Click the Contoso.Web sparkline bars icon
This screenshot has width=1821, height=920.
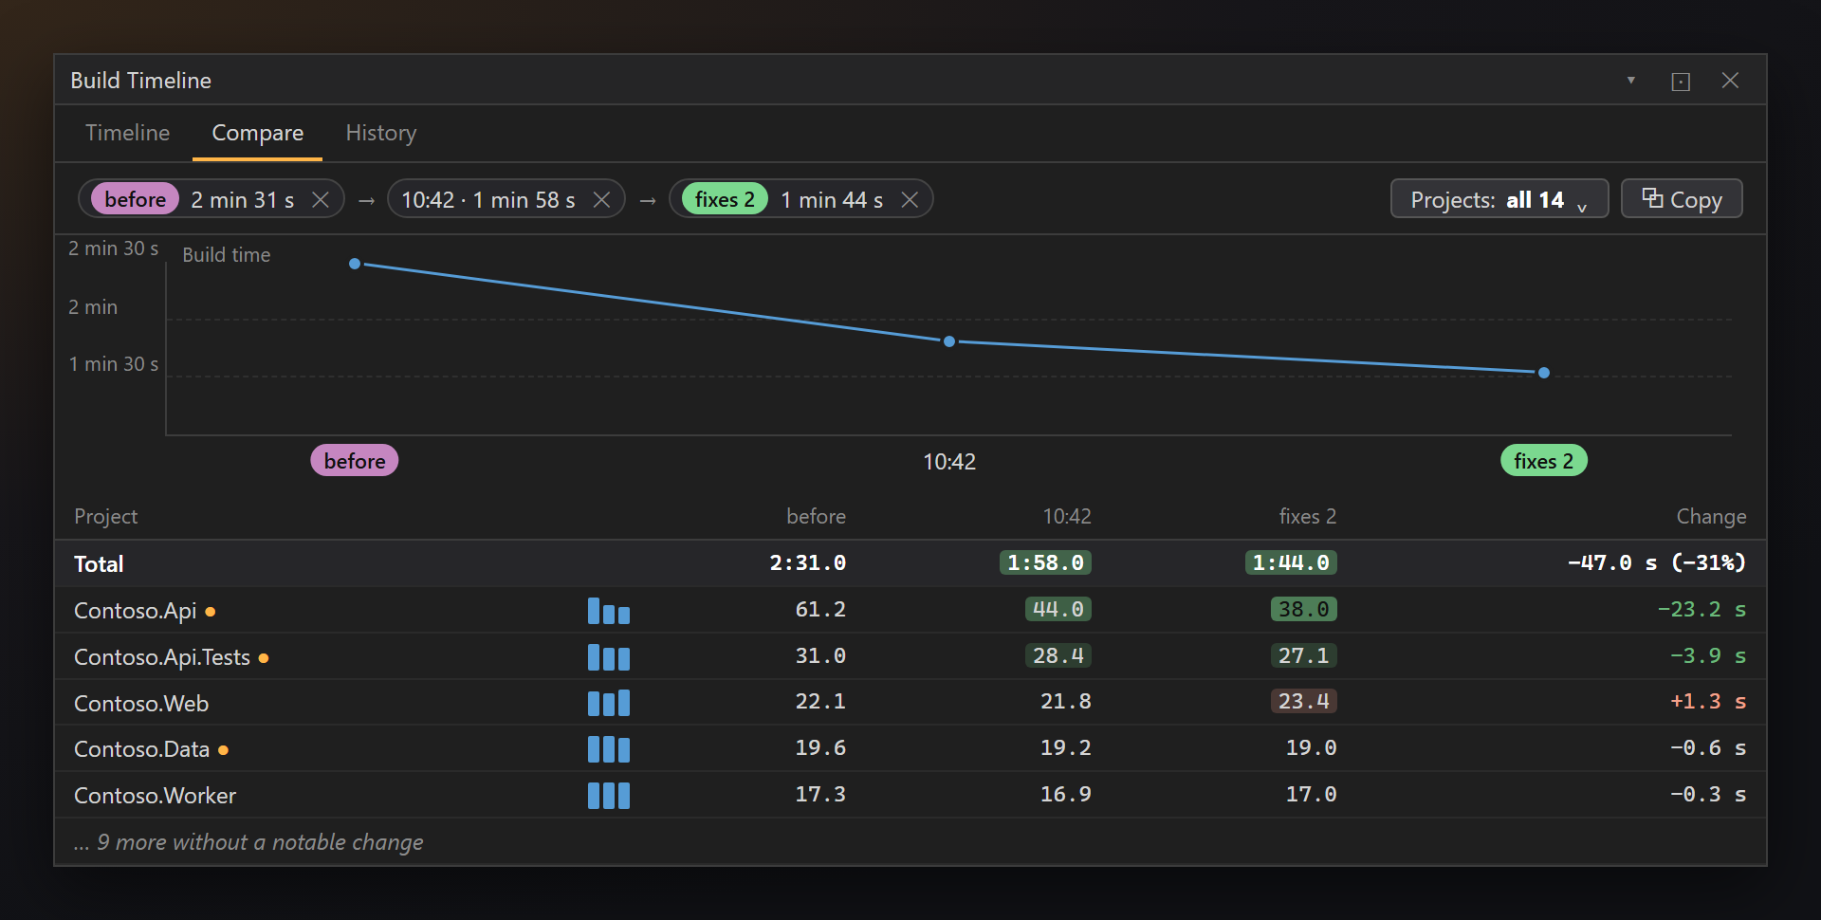click(609, 703)
